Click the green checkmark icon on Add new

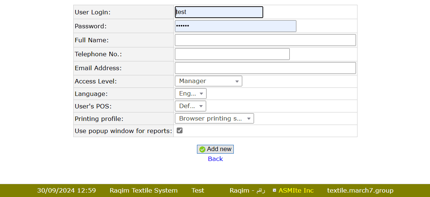coord(202,149)
